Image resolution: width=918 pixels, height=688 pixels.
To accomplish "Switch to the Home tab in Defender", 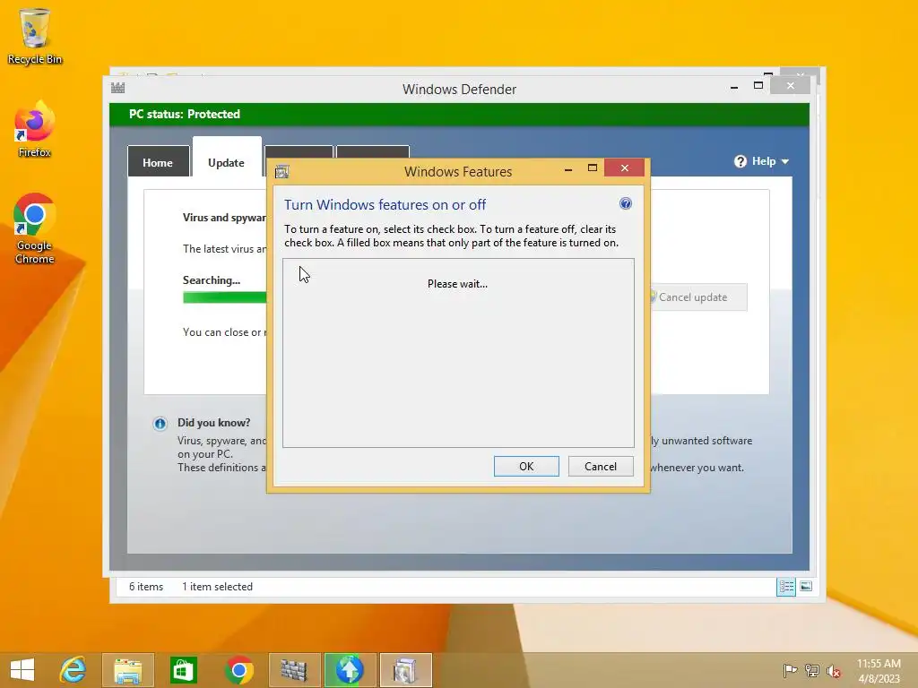I will 158,162.
